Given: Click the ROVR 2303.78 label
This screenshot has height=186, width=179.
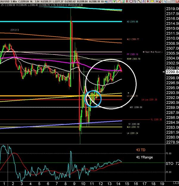Looking at the screenshot, I should pyautogui.click(x=133, y=59).
